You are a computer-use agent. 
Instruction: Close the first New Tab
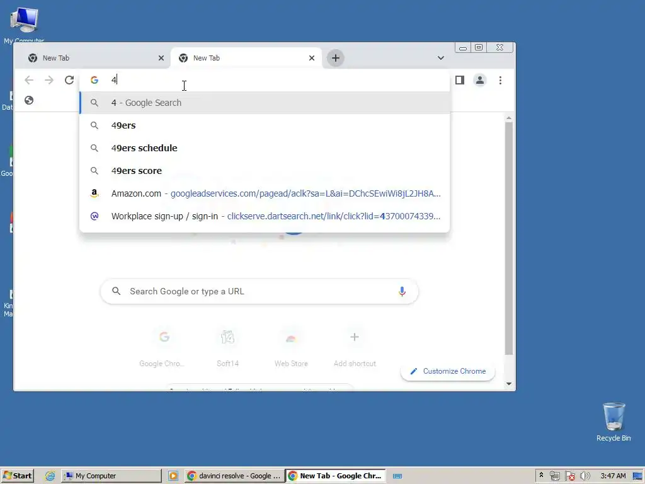click(x=161, y=58)
